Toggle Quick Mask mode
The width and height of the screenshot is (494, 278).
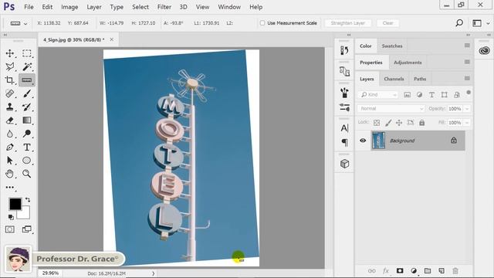pyautogui.click(x=10, y=229)
